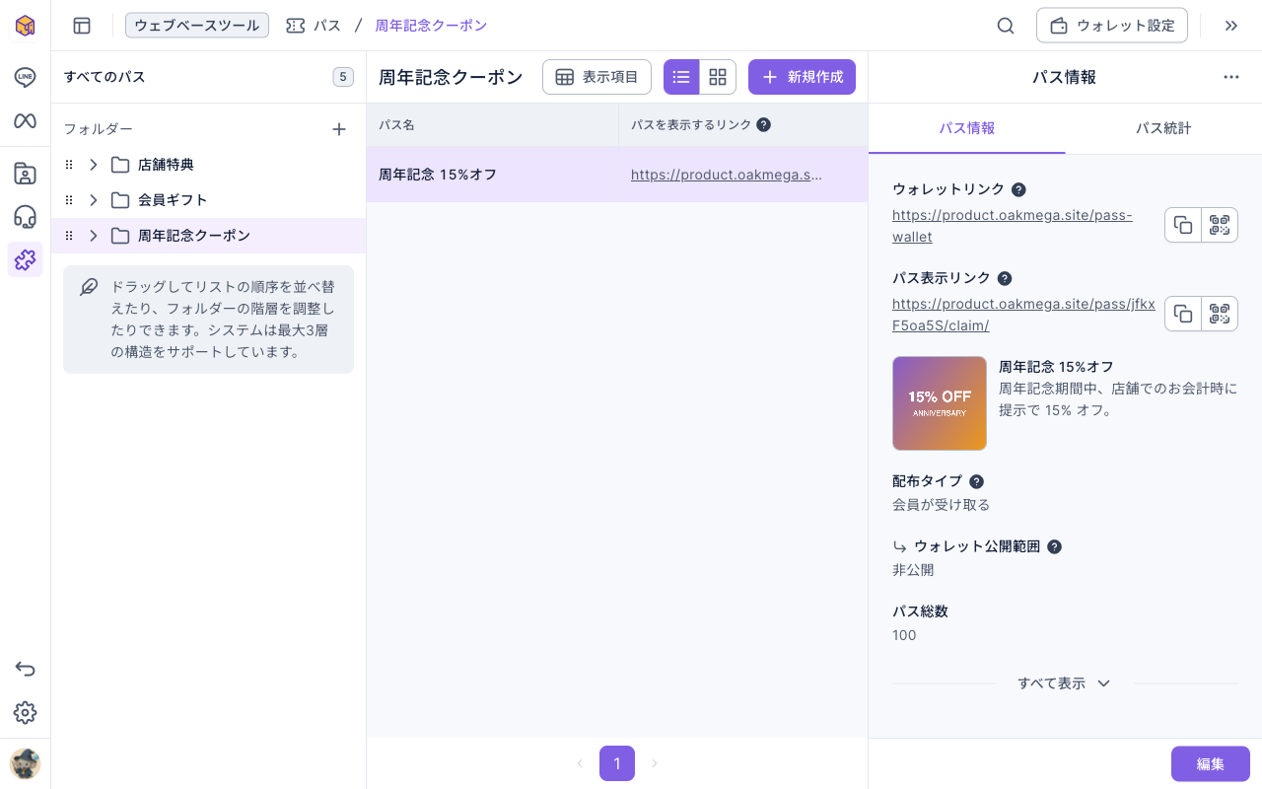
Task: Open the user avatar profile
Action: tap(25, 763)
